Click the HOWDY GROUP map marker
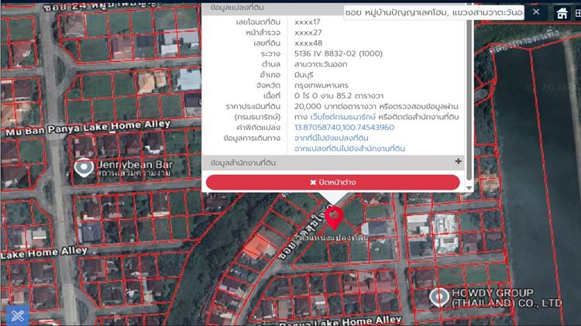The width and height of the screenshot is (581, 326). coord(440,297)
